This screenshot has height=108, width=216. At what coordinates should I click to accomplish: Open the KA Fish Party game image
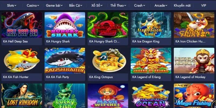pos(65,60)
